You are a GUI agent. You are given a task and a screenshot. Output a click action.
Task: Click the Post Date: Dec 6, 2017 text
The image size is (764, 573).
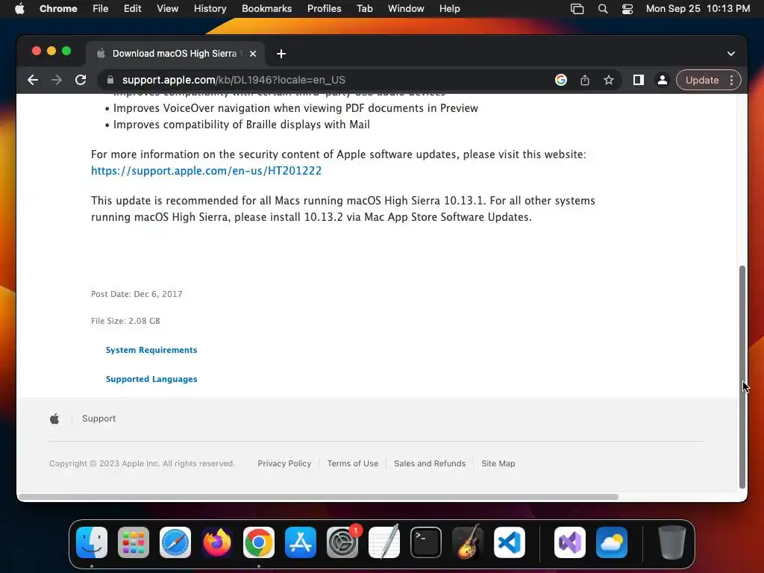(x=137, y=294)
